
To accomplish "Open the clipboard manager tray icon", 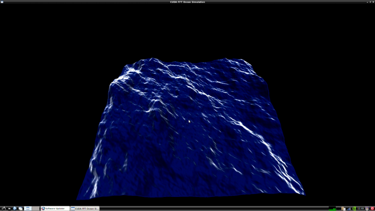I will click(x=343, y=209).
